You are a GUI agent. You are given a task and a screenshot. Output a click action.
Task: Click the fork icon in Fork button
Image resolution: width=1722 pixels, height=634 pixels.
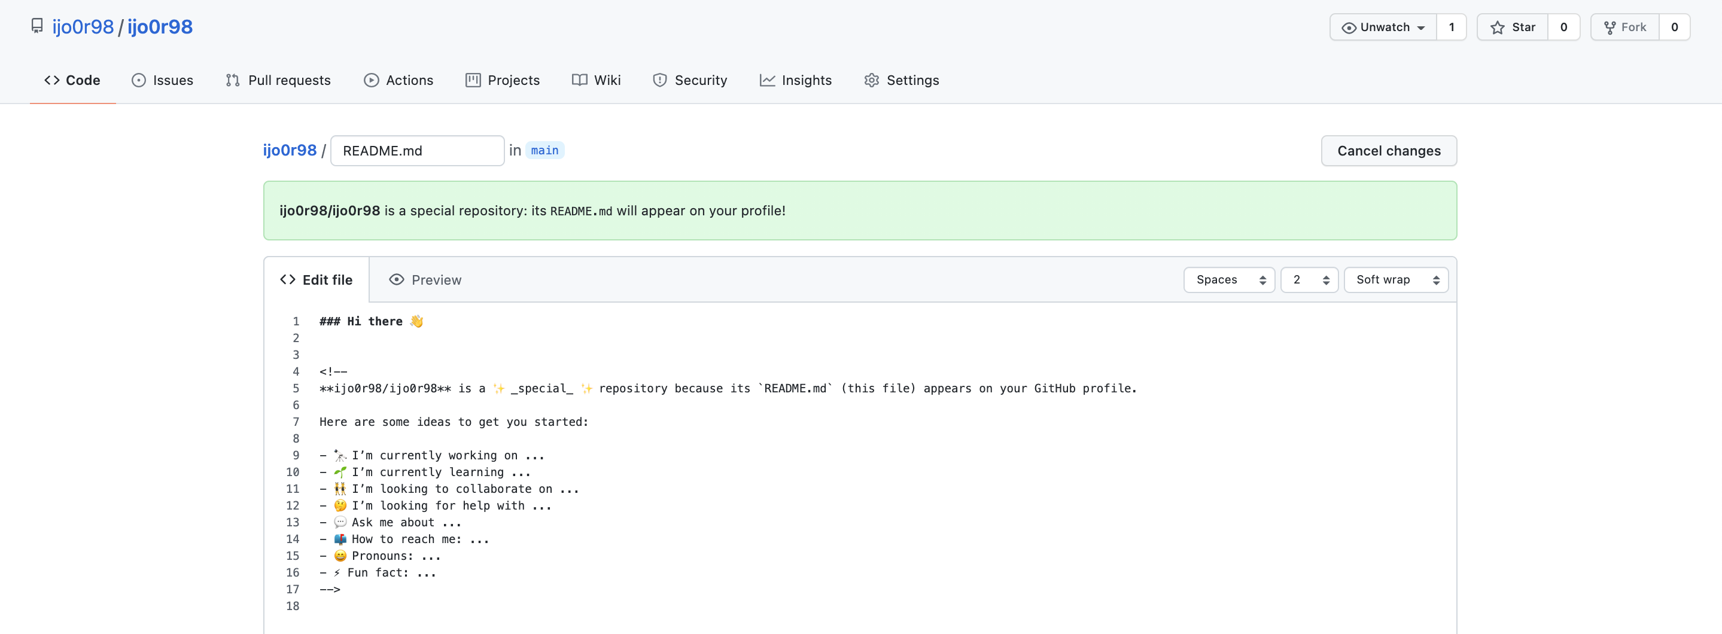(1610, 28)
